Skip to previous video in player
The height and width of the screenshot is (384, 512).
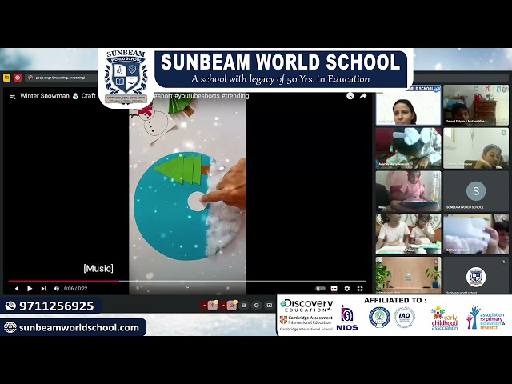tap(16, 288)
